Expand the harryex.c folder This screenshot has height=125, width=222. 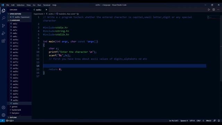click(15, 113)
